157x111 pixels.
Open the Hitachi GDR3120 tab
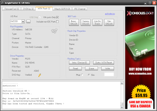coord(62,9)
